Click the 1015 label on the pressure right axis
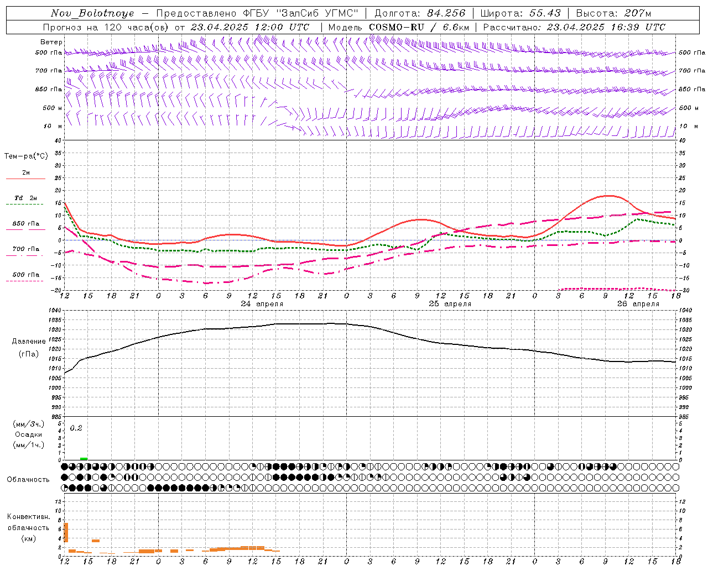 point(685,359)
